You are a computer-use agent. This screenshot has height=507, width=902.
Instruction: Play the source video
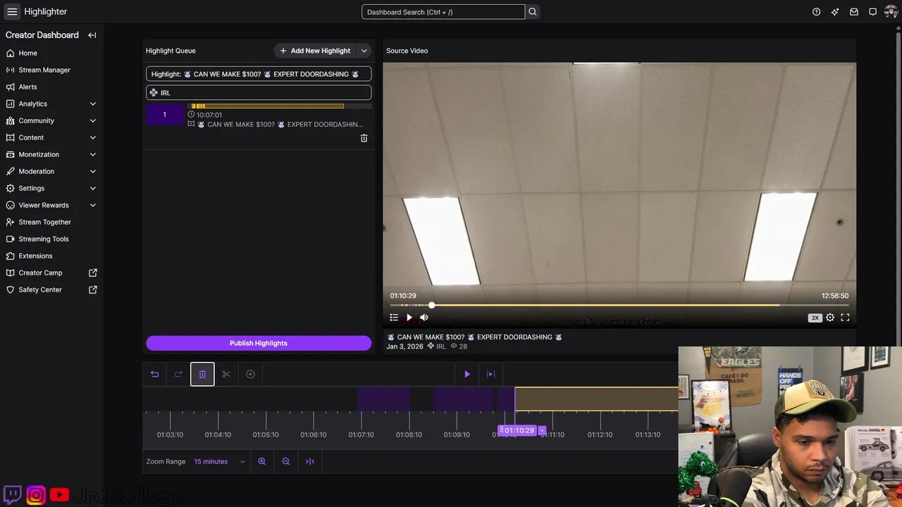409,318
